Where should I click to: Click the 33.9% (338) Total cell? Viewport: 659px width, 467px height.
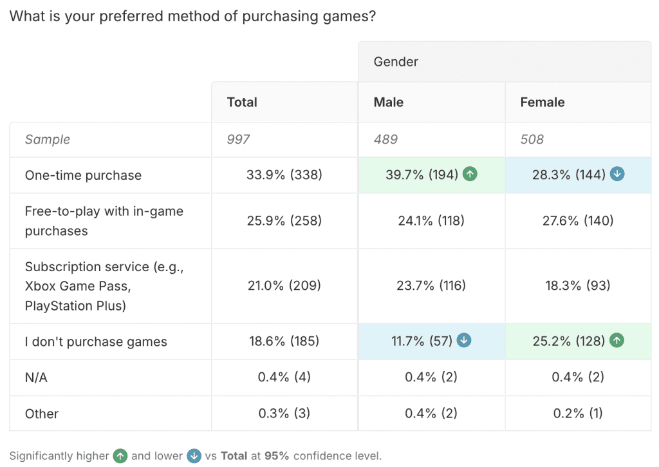click(284, 175)
